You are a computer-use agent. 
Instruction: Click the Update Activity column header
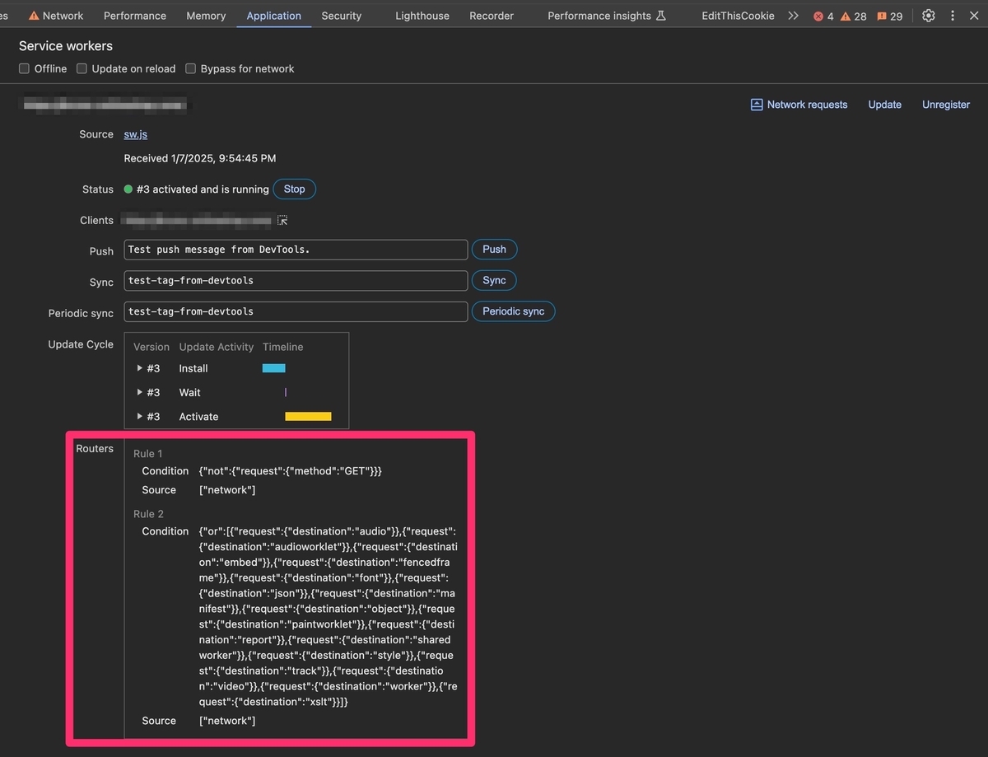217,347
